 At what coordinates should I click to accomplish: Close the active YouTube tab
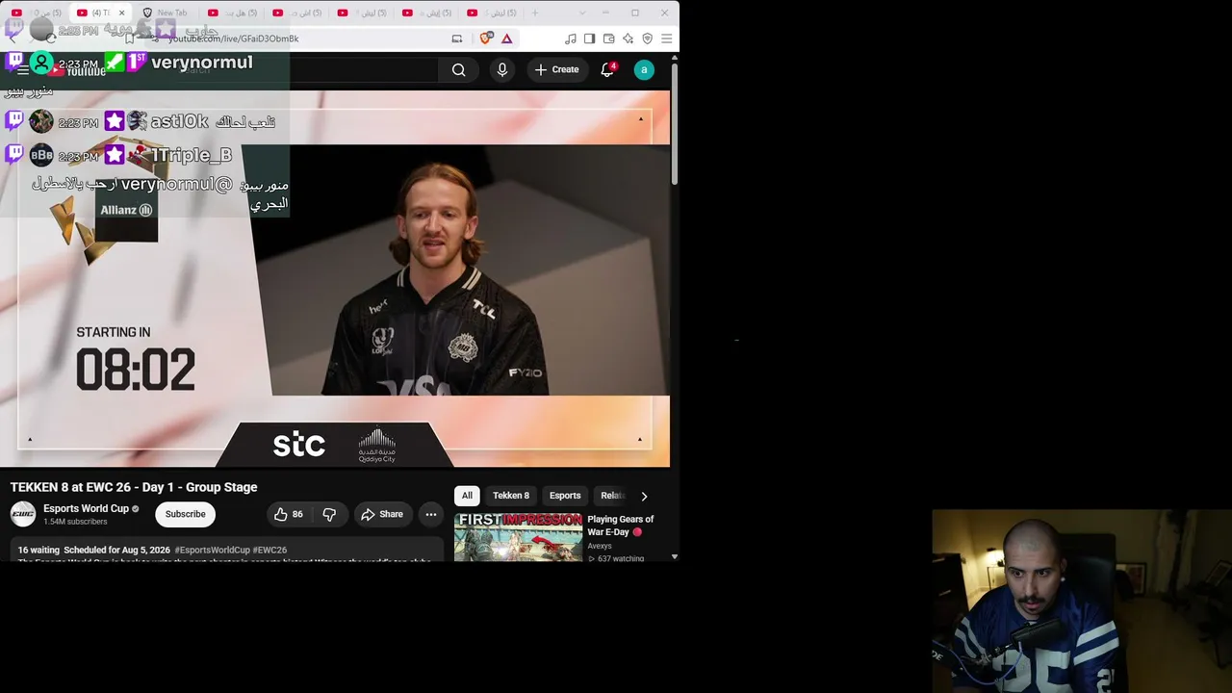(121, 13)
